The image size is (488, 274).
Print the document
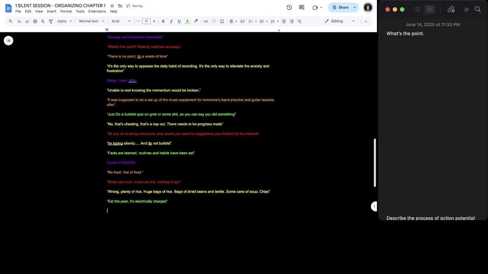click(35, 21)
